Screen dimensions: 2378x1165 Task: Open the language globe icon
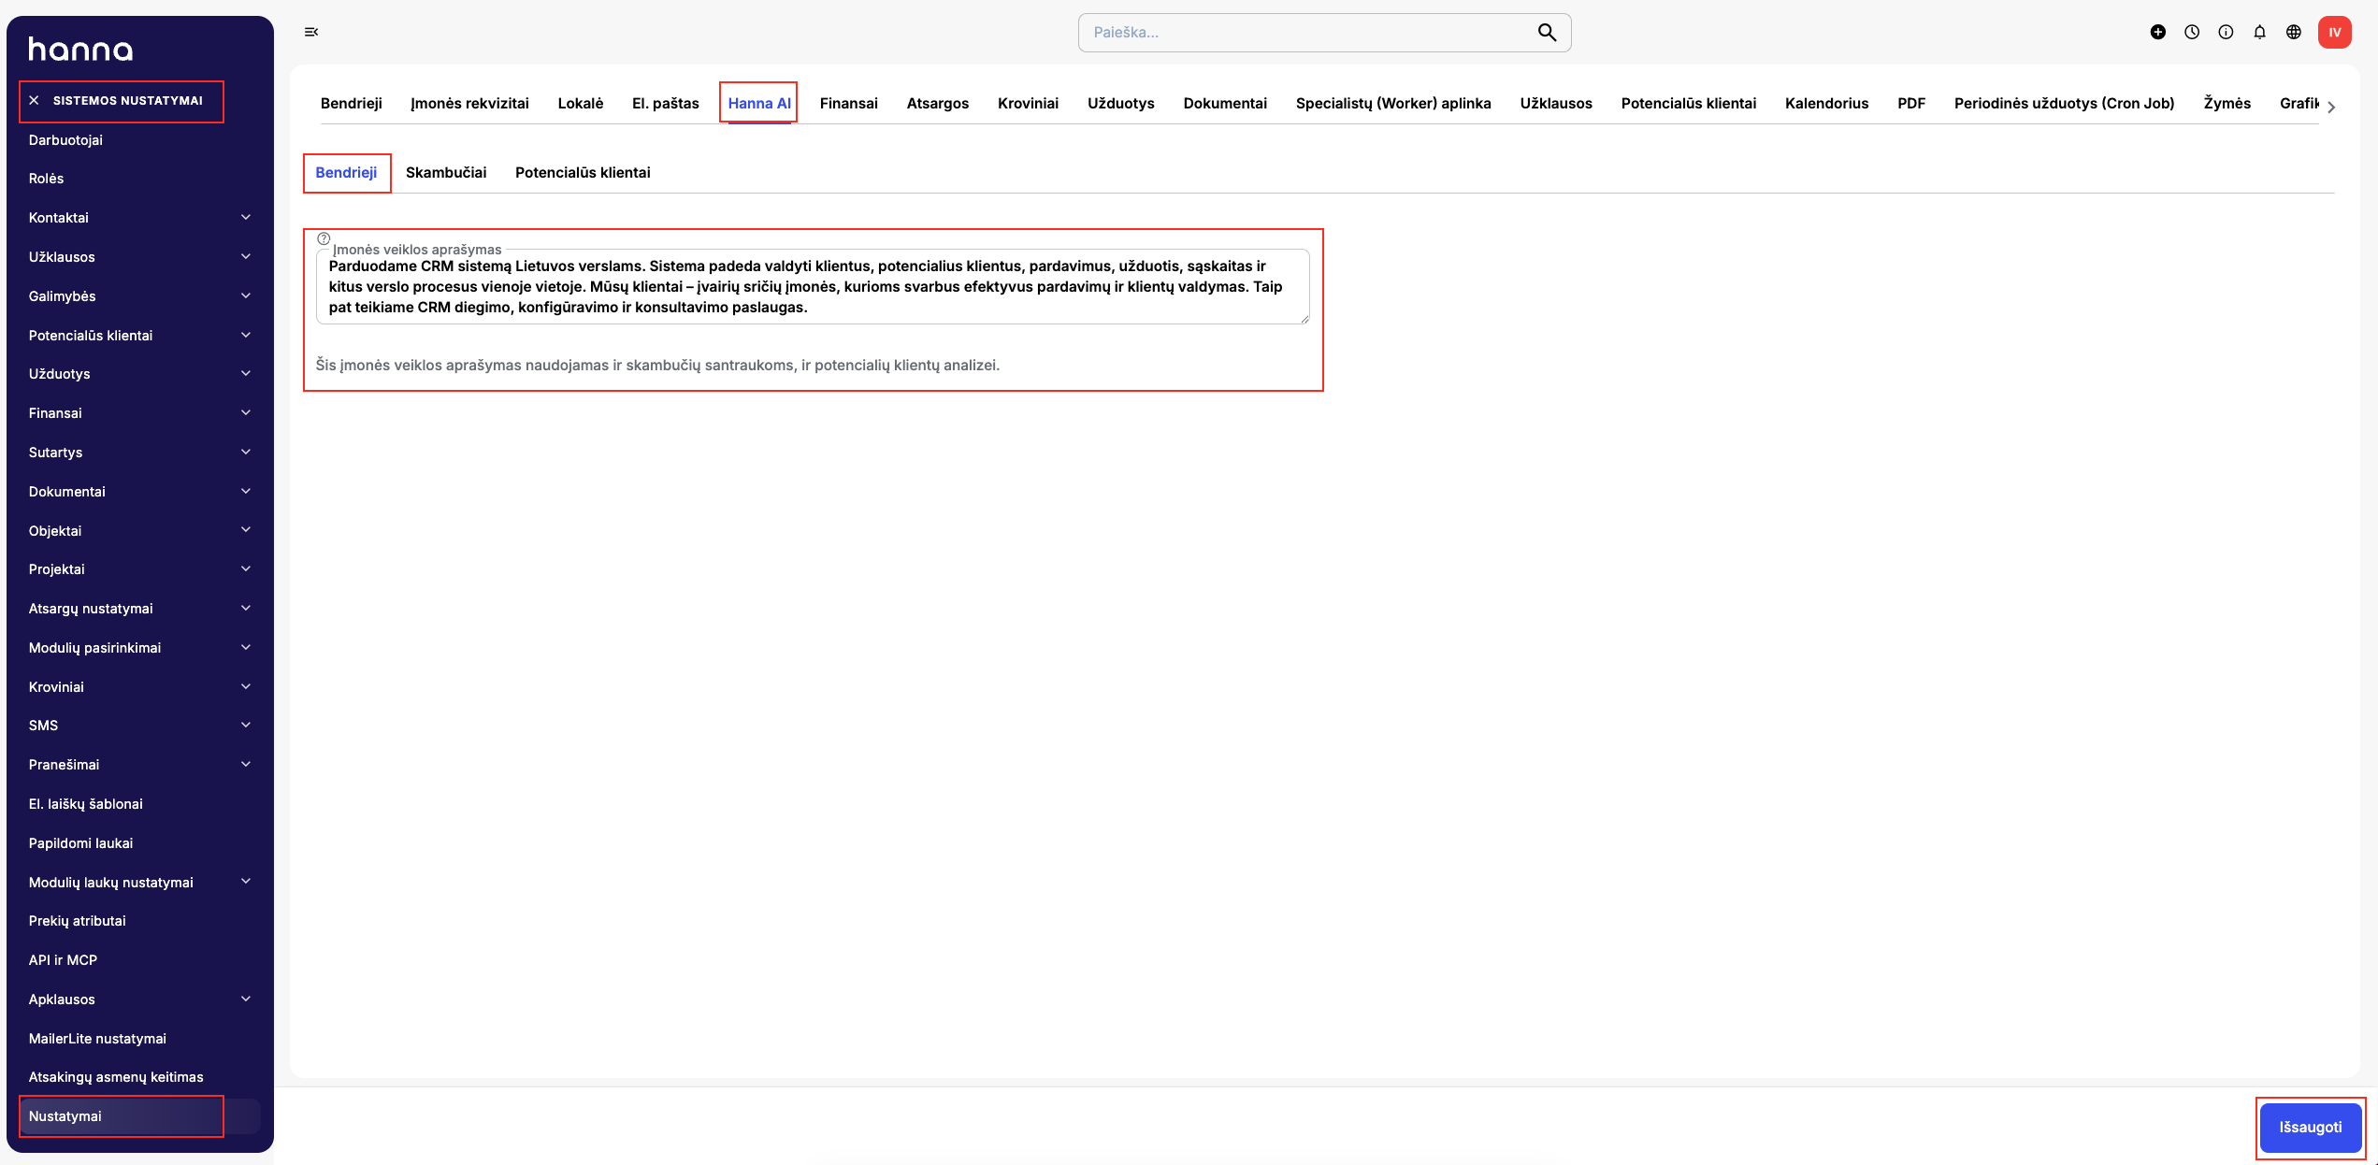2293,32
